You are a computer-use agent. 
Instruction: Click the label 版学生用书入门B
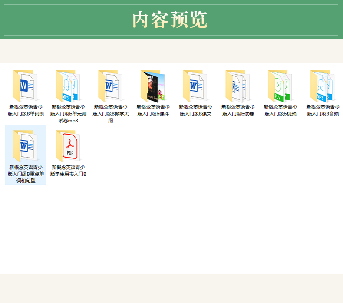click(68, 174)
